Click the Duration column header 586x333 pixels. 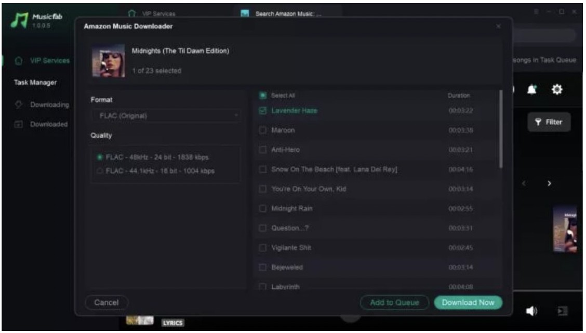(x=459, y=95)
